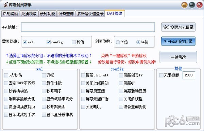Minimize the window with the orange button
This screenshot has height=131, width=204.
184,5
